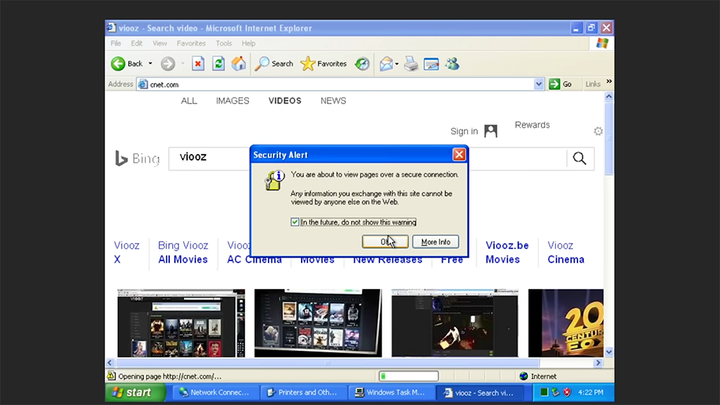Screen dimensions: 720x405
Task: Click the green tray icon
Action: point(544,392)
